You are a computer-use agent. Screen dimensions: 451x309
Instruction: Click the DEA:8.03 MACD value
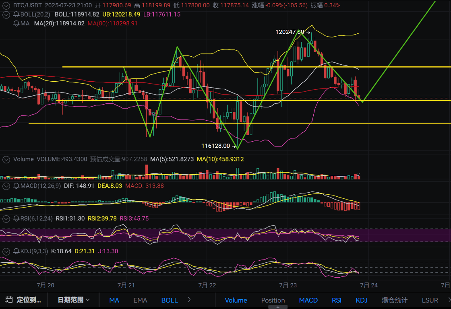point(110,186)
